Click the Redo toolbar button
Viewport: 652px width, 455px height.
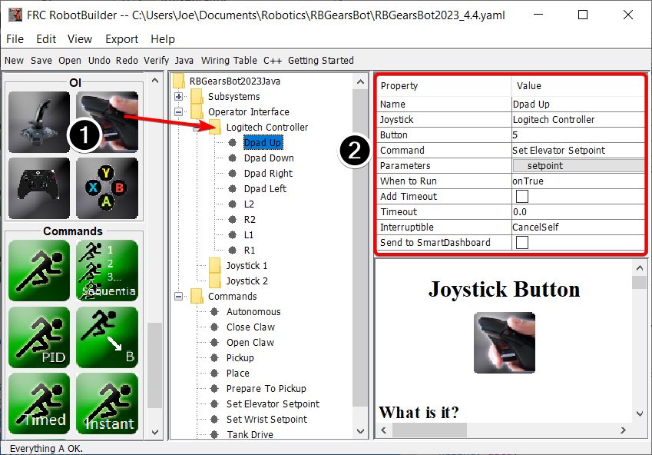click(x=127, y=61)
